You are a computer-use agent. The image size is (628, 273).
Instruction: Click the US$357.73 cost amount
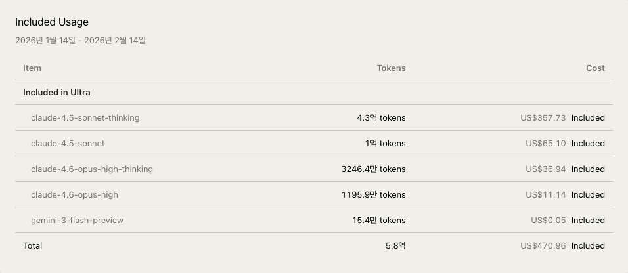click(543, 118)
